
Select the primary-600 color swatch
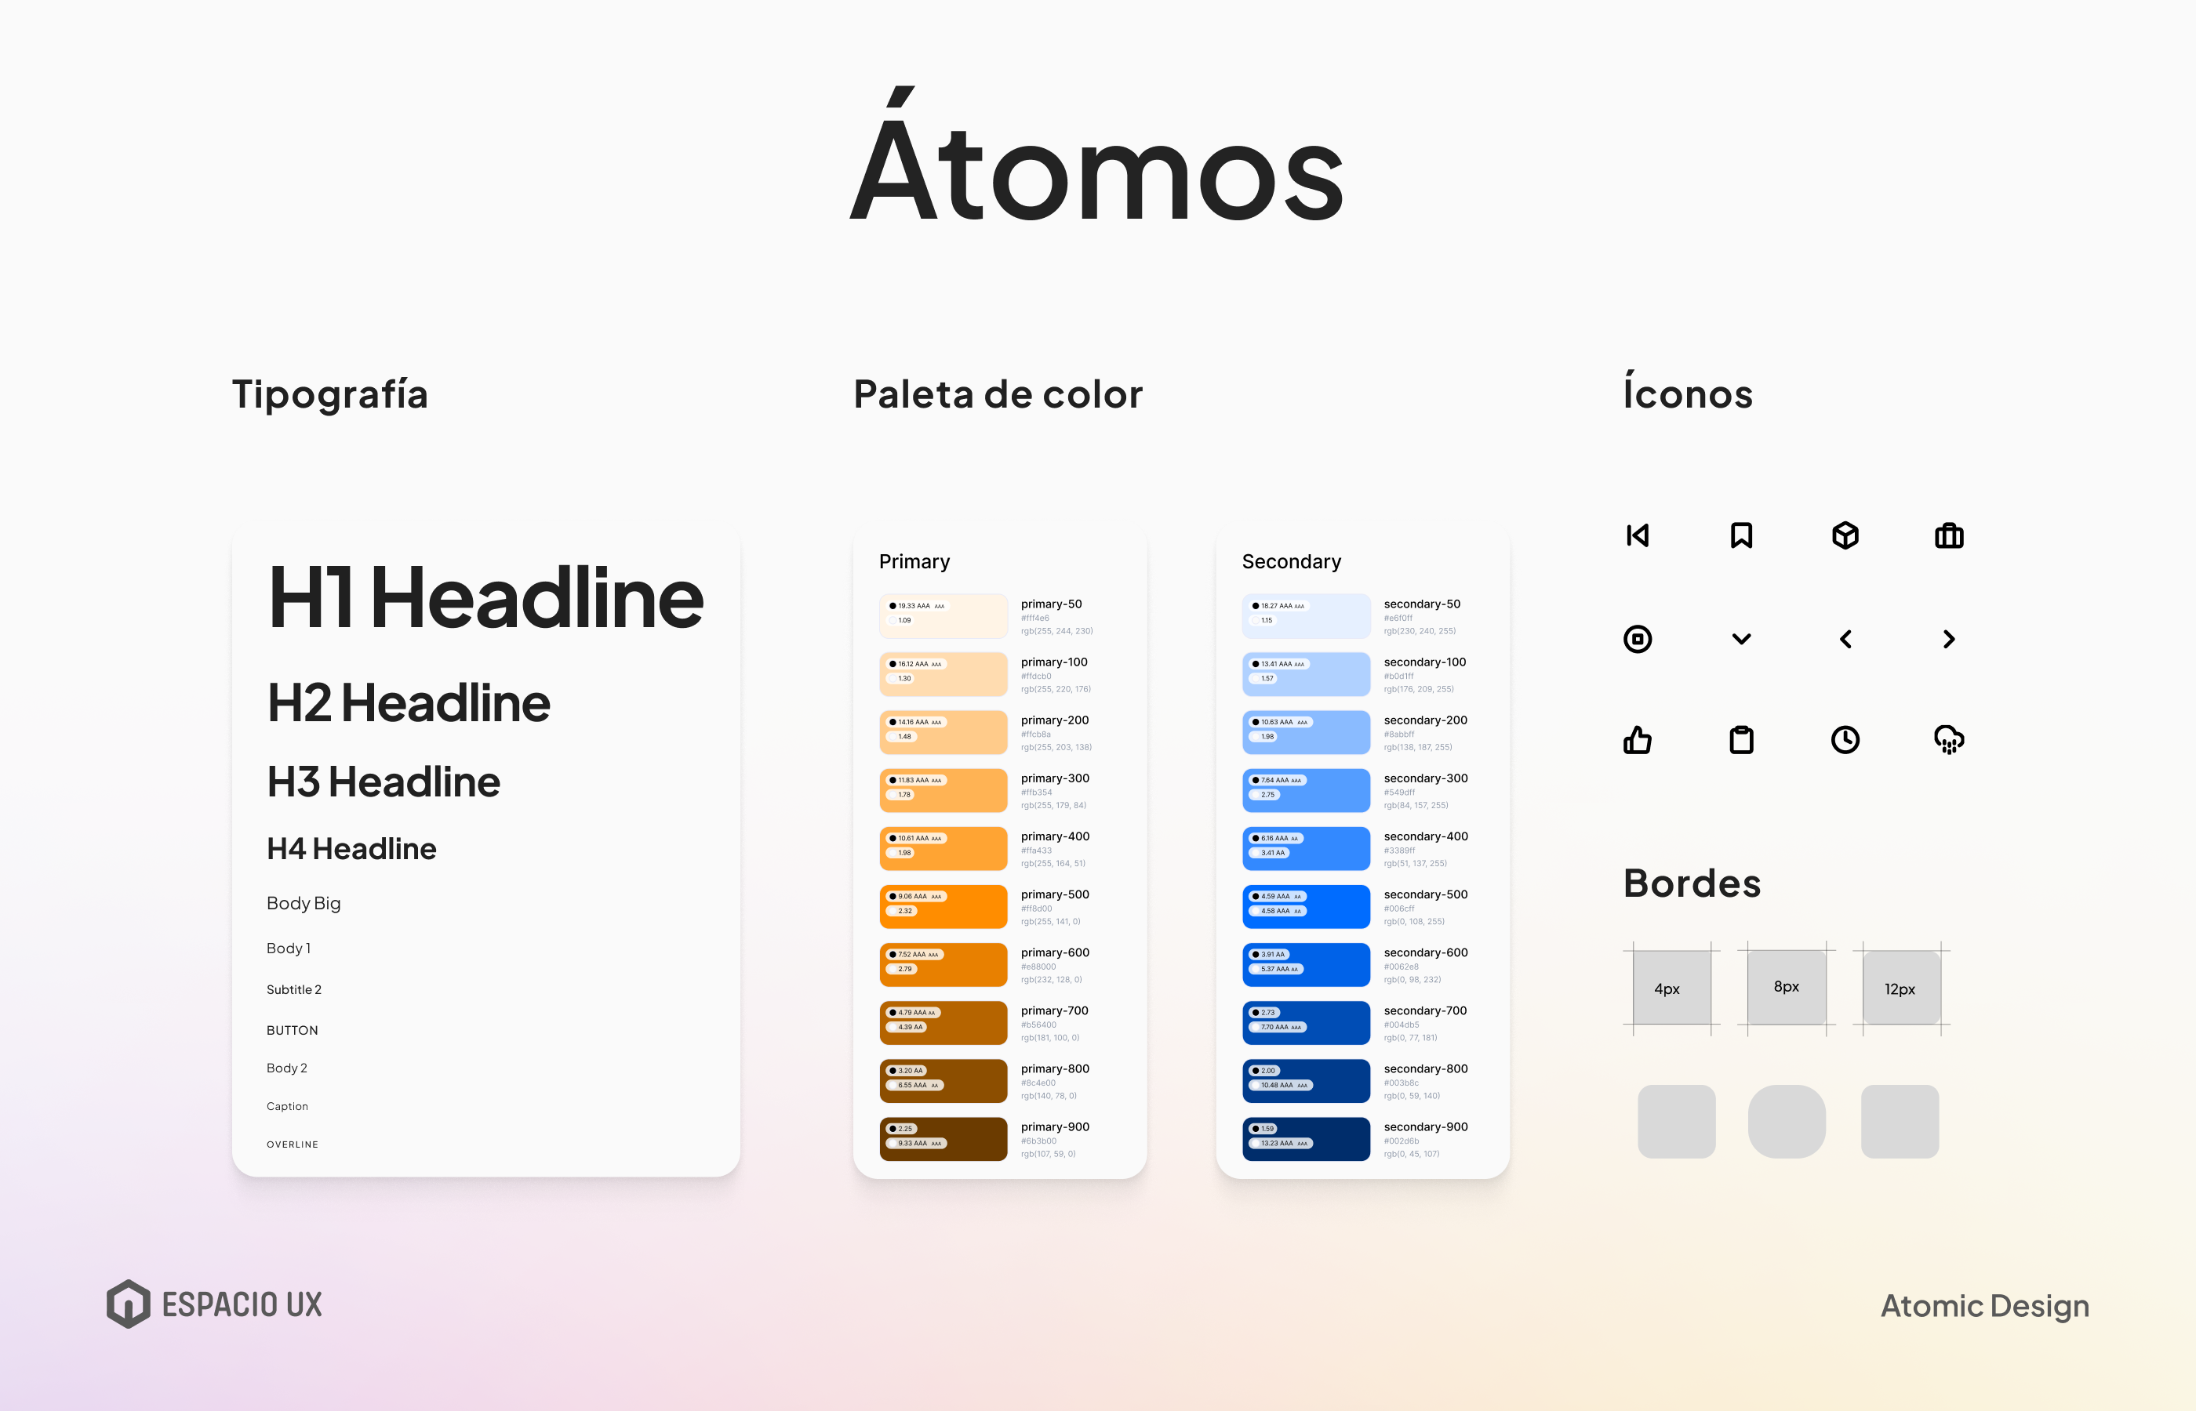[x=943, y=965]
